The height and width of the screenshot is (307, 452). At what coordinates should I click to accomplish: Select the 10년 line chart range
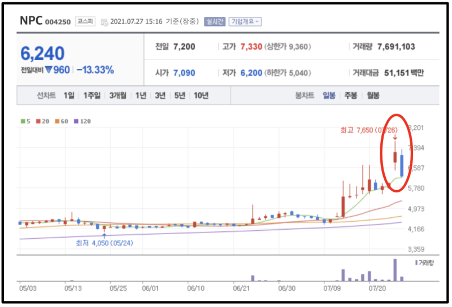pos(201,95)
